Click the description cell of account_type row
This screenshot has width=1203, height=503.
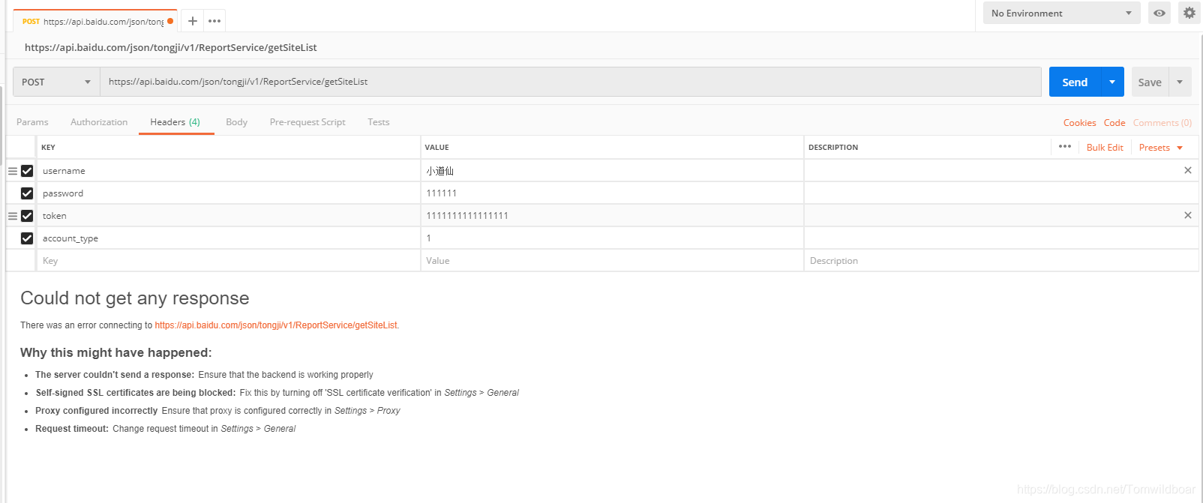1001,238
